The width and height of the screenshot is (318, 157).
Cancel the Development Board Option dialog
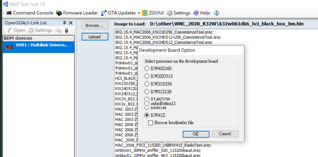225,134
